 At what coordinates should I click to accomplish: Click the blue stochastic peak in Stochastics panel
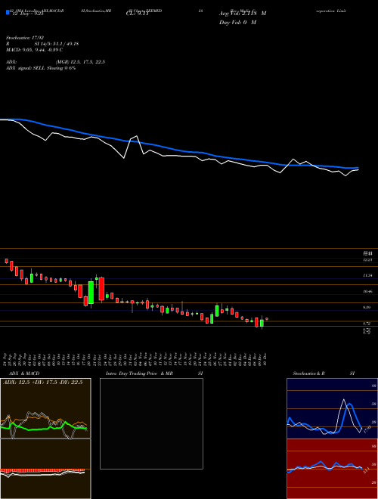tap(350, 404)
